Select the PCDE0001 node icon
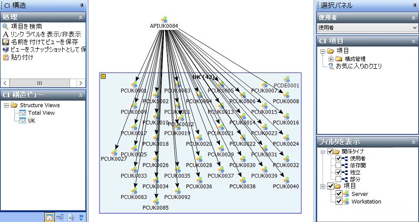Viewport: 419px width, 222px height. click(x=286, y=79)
